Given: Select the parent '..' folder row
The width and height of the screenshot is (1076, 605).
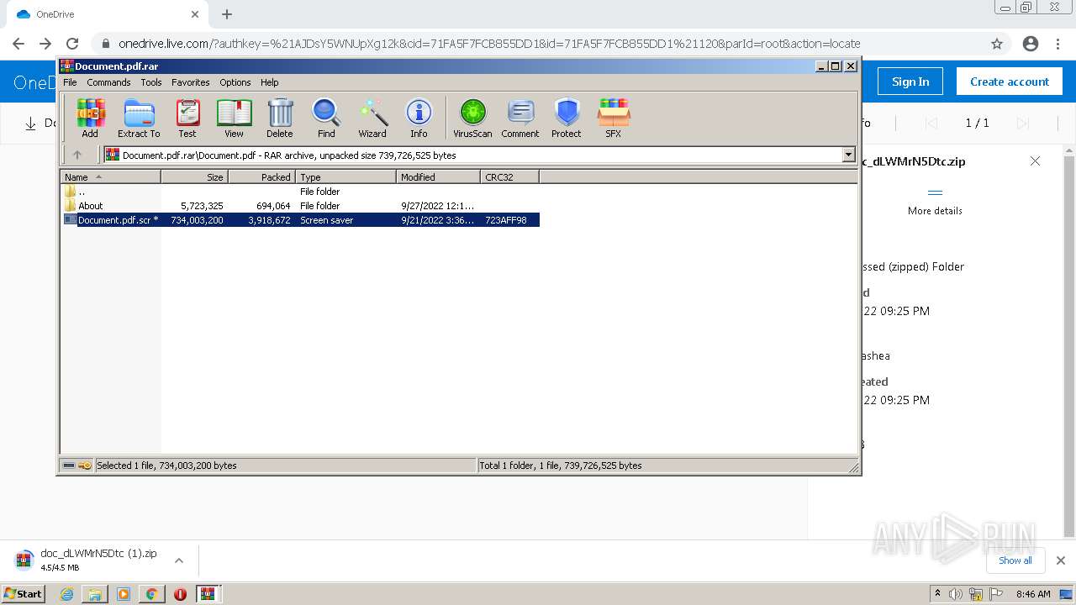Looking at the screenshot, I should pos(301,192).
